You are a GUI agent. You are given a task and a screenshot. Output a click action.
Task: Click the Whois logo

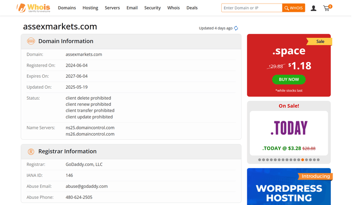pyautogui.click(x=33, y=8)
